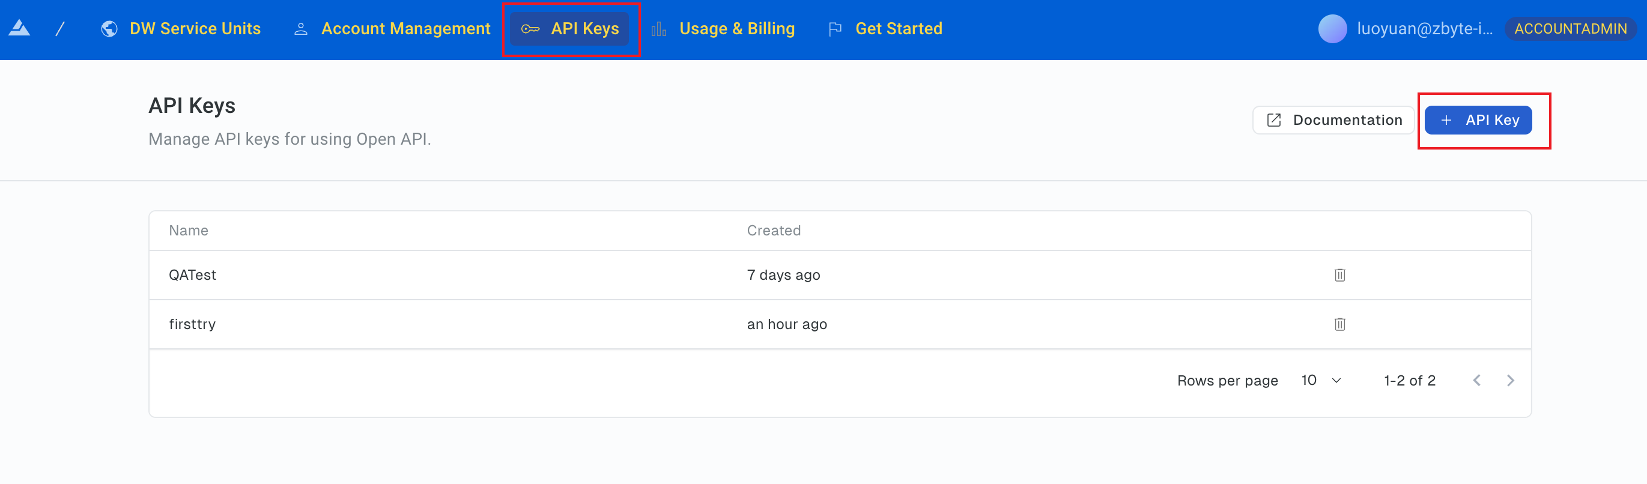The width and height of the screenshot is (1647, 484).
Task: Open the Documentation link
Action: (x=1333, y=120)
